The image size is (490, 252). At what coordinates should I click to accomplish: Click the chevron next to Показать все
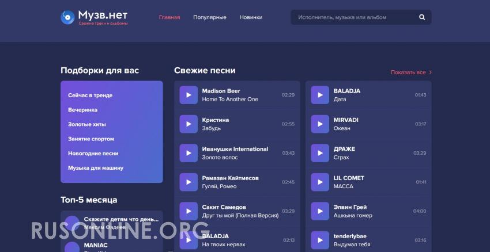[430, 72]
